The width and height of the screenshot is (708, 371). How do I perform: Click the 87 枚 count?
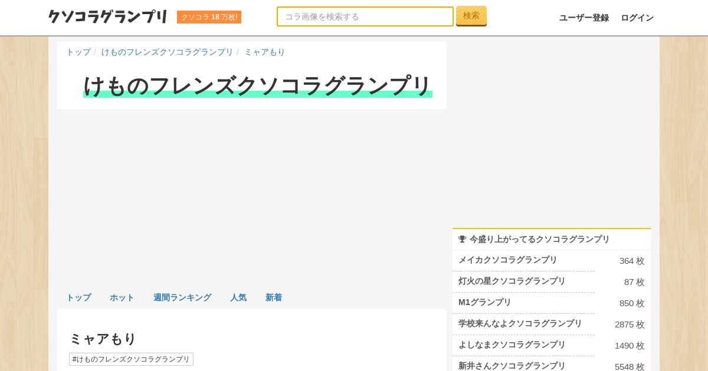634,282
